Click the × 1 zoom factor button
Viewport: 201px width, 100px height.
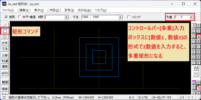tap(191, 97)
